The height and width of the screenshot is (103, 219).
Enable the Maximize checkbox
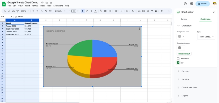click(x=178, y=59)
